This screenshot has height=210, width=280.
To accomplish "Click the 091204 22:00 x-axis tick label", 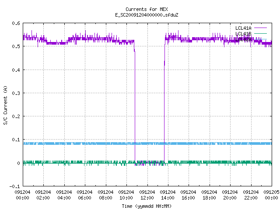I will pyautogui.click(x=251, y=195).
